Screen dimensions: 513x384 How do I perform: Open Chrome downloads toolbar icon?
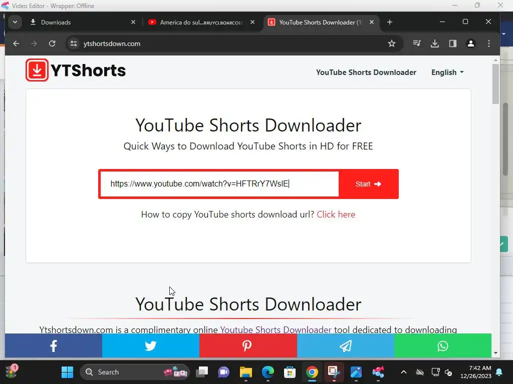click(434, 43)
